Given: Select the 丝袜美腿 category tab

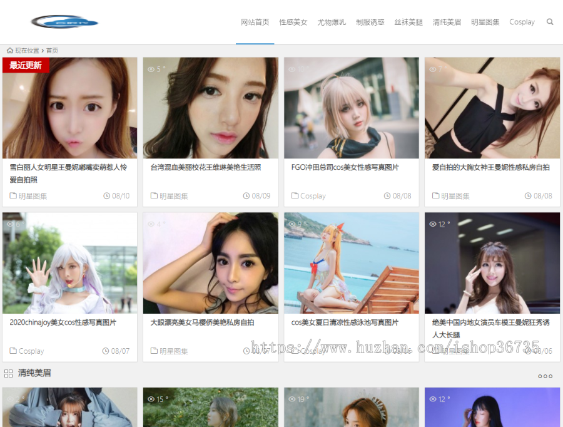Looking at the screenshot, I should (408, 22).
